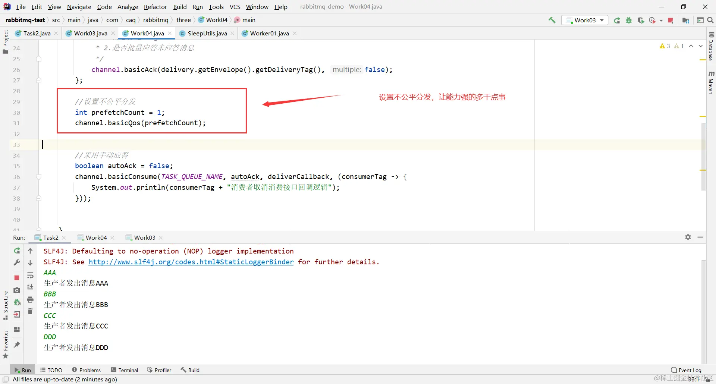Open the Event Log
716x384 pixels.
(x=686, y=370)
